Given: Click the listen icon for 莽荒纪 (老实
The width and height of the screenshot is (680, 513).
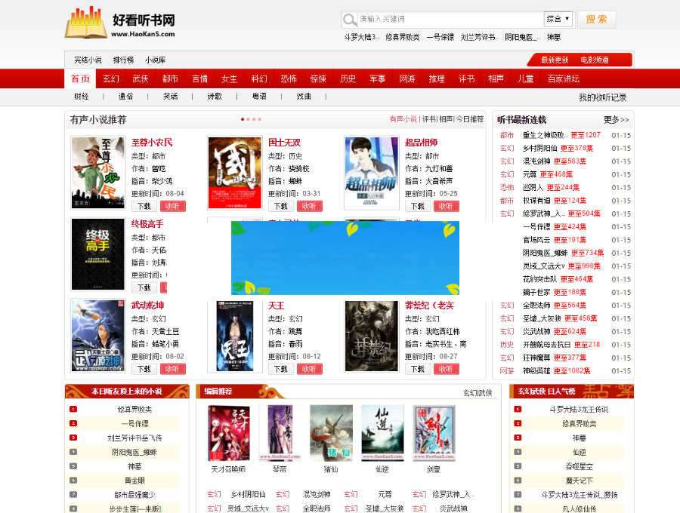Looking at the screenshot, I should coord(446,369).
